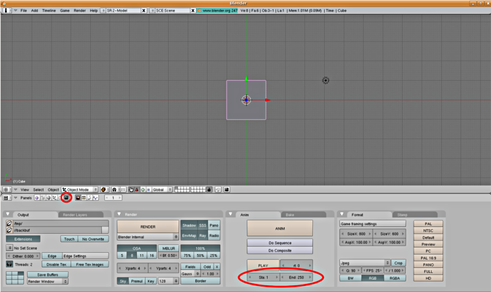Open the Object Mode dropdown
The height and width of the screenshot is (292, 491).
[x=80, y=190]
